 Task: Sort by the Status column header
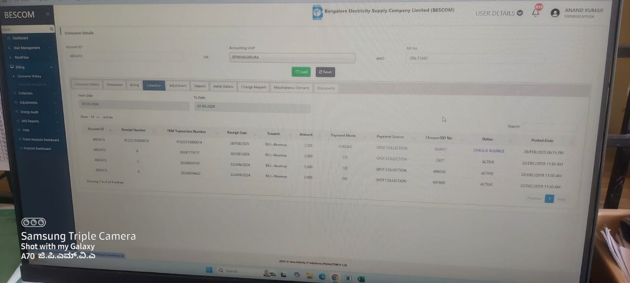488,139
